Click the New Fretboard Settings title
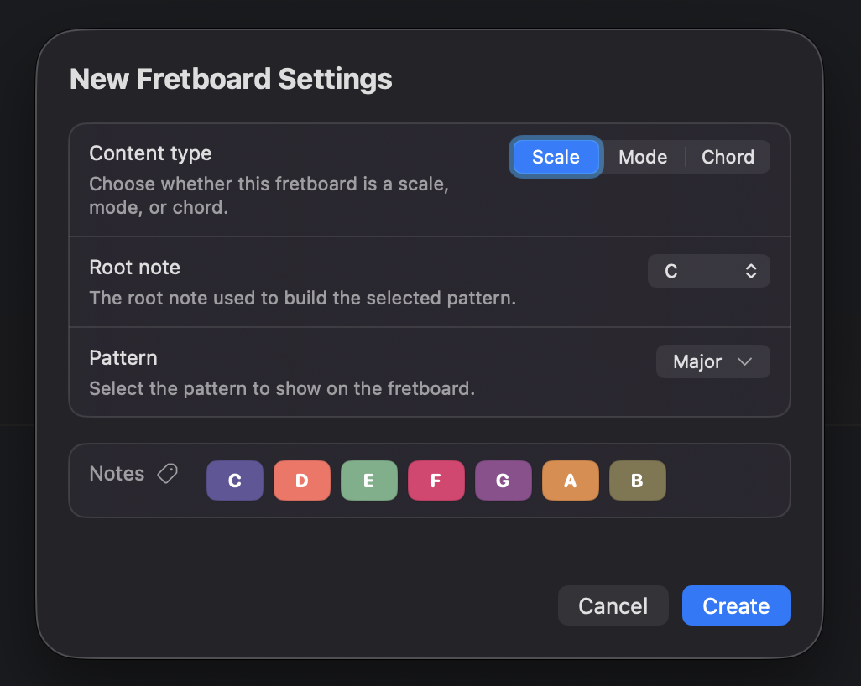The image size is (861, 686). [231, 79]
